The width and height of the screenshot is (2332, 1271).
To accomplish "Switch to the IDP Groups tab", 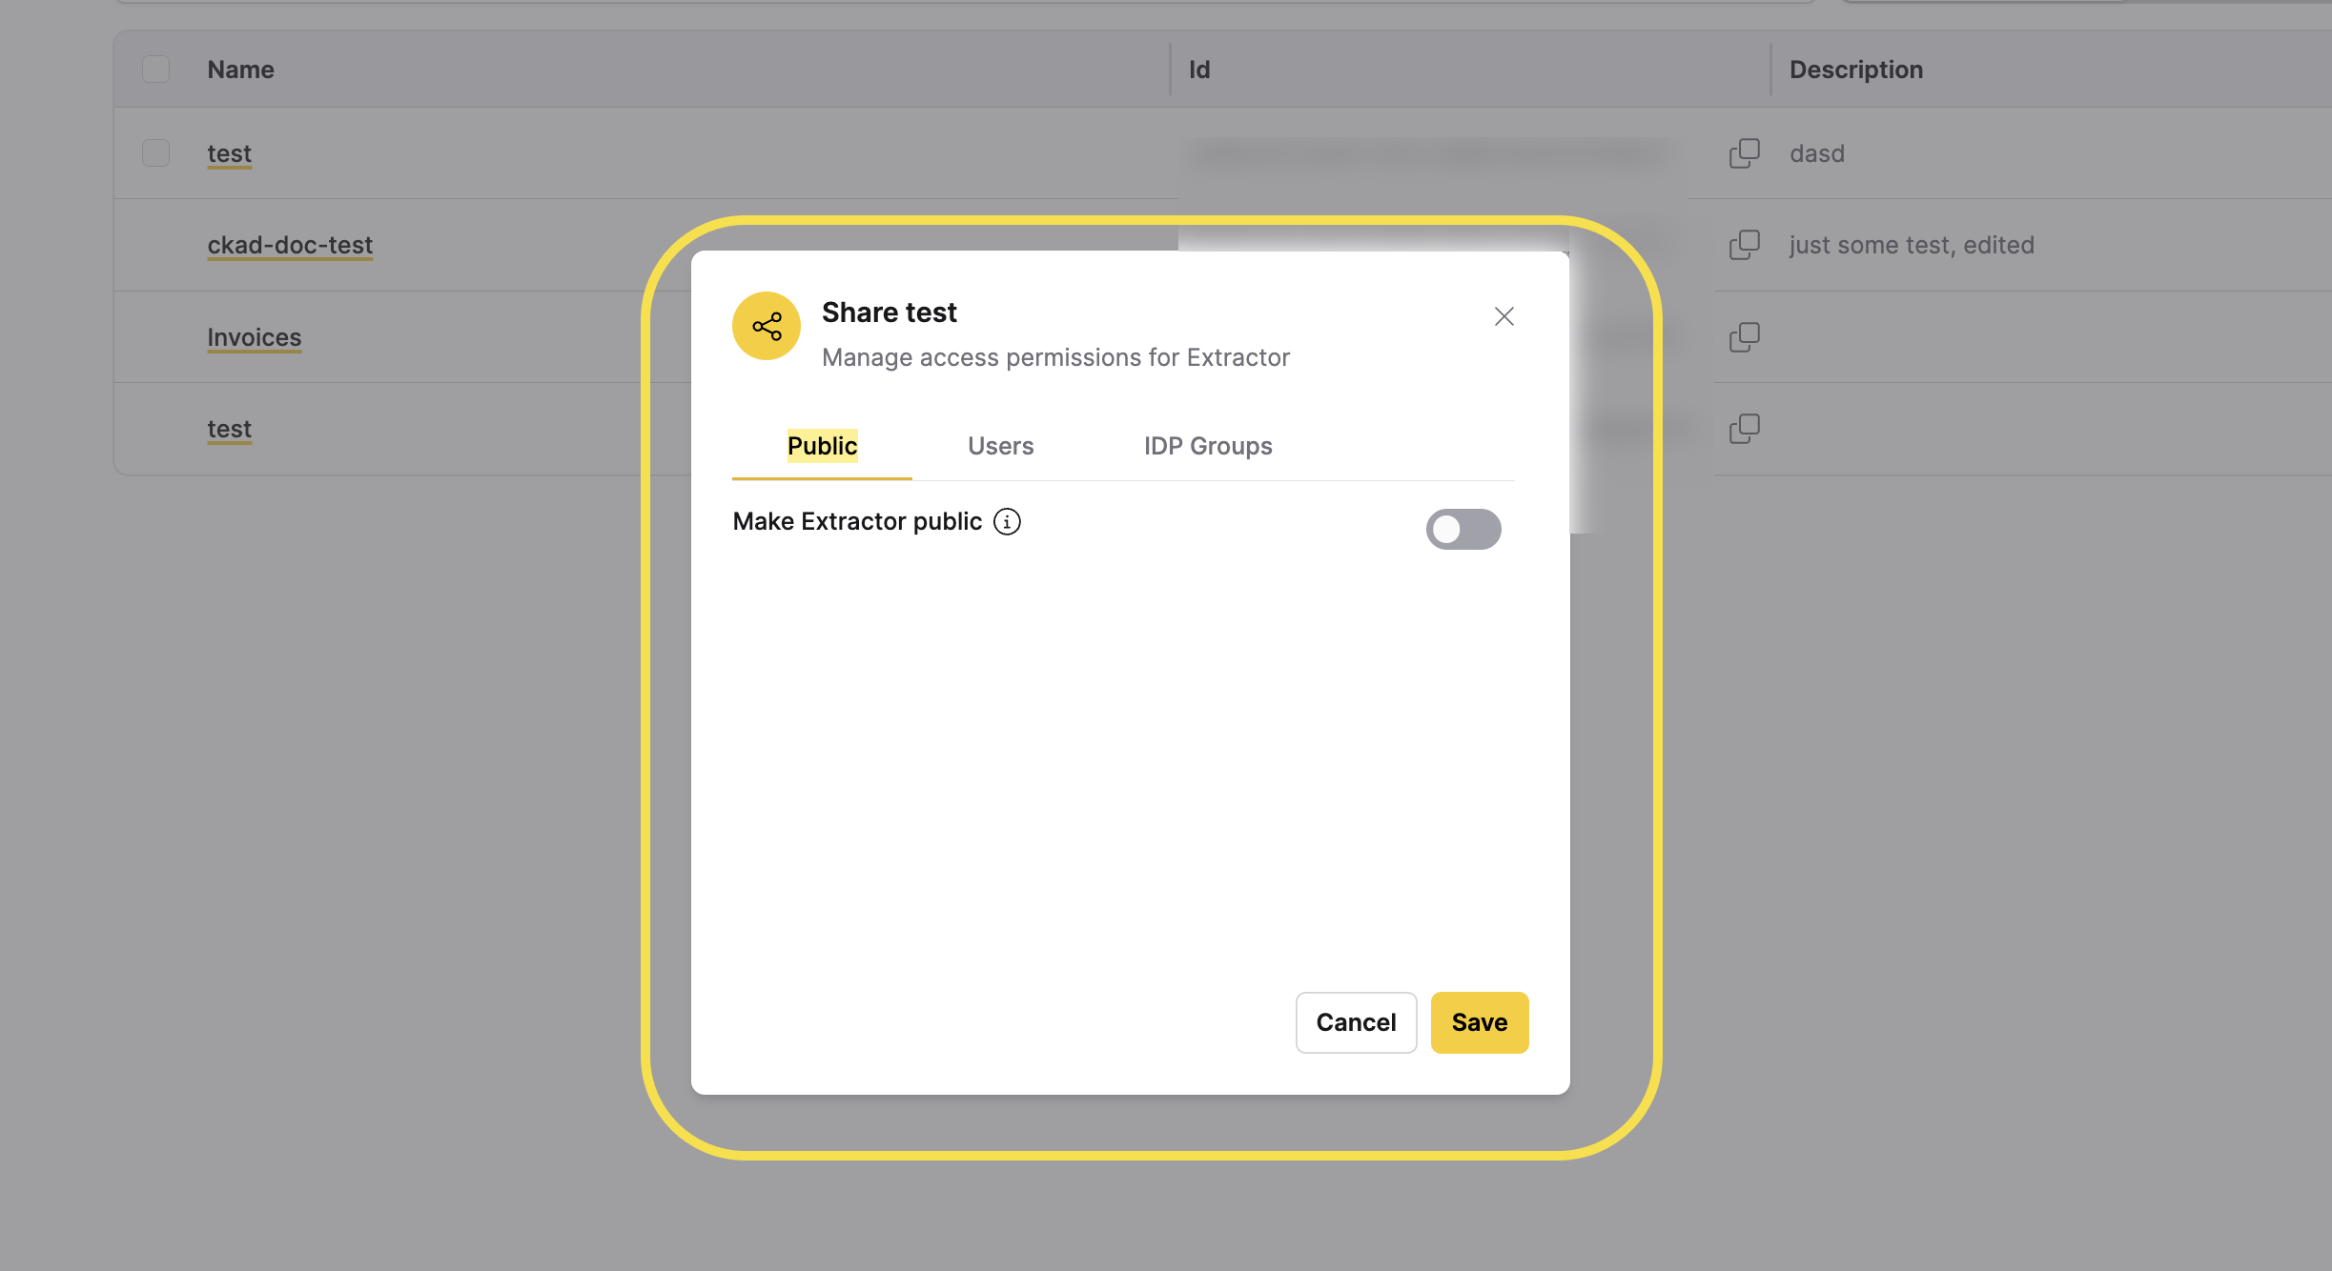I will 1208,446.
